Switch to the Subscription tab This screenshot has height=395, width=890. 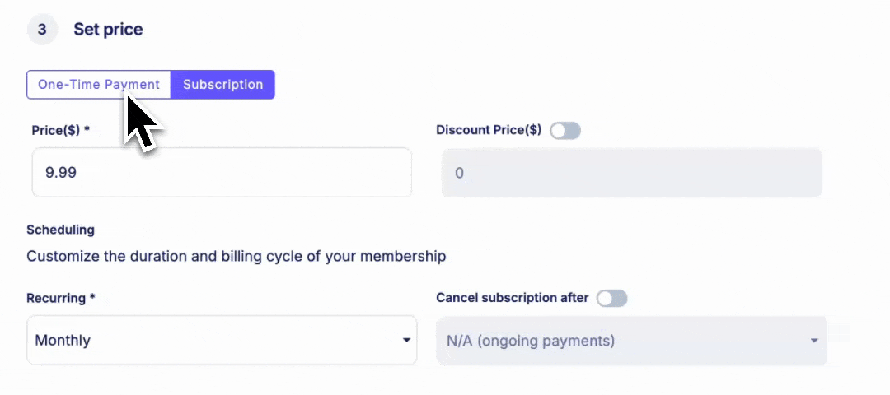(x=223, y=85)
